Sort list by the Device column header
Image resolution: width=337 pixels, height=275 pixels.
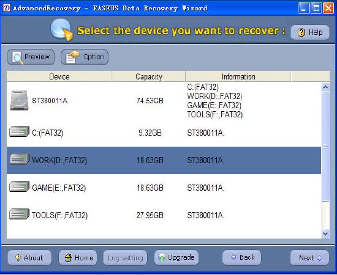coord(59,76)
